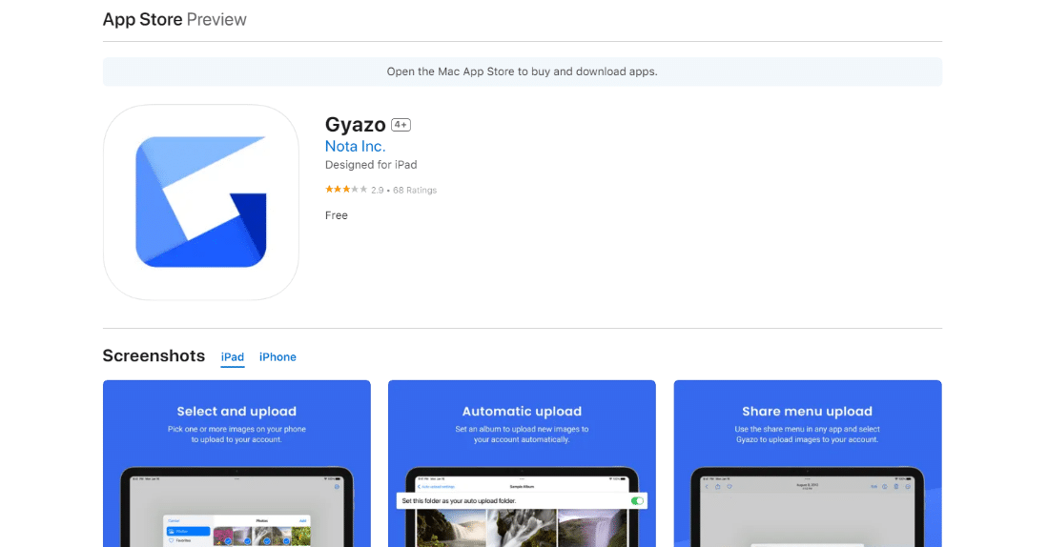The height and width of the screenshot is (547, 1048).
Task: Click 'Set this folder as your auto upload folder' text
Action: tap(459, 501)
